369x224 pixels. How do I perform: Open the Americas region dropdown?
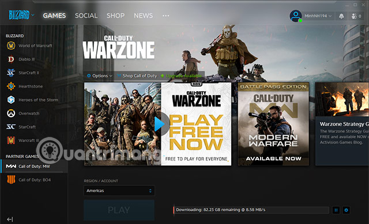tap(119, 191)
